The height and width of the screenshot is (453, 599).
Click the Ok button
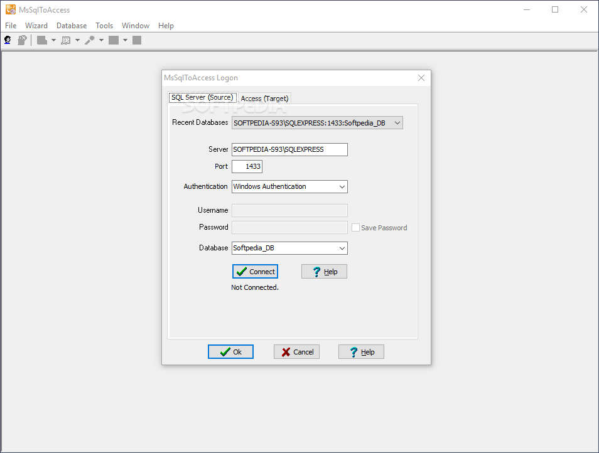pos(230,352)
